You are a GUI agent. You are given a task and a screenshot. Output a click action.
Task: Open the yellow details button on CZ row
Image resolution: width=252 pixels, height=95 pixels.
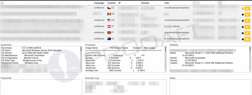click(247, 9)
